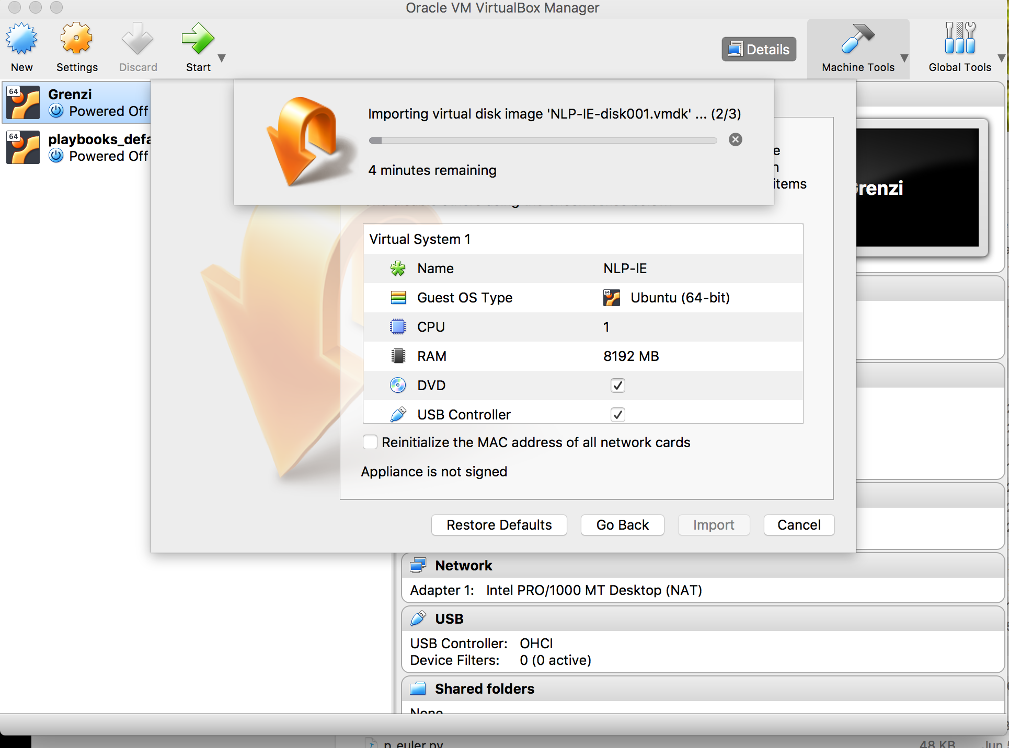Click the USB Controller label in appliance list
Screen dimensions: 1009x748
pos(464,415)
